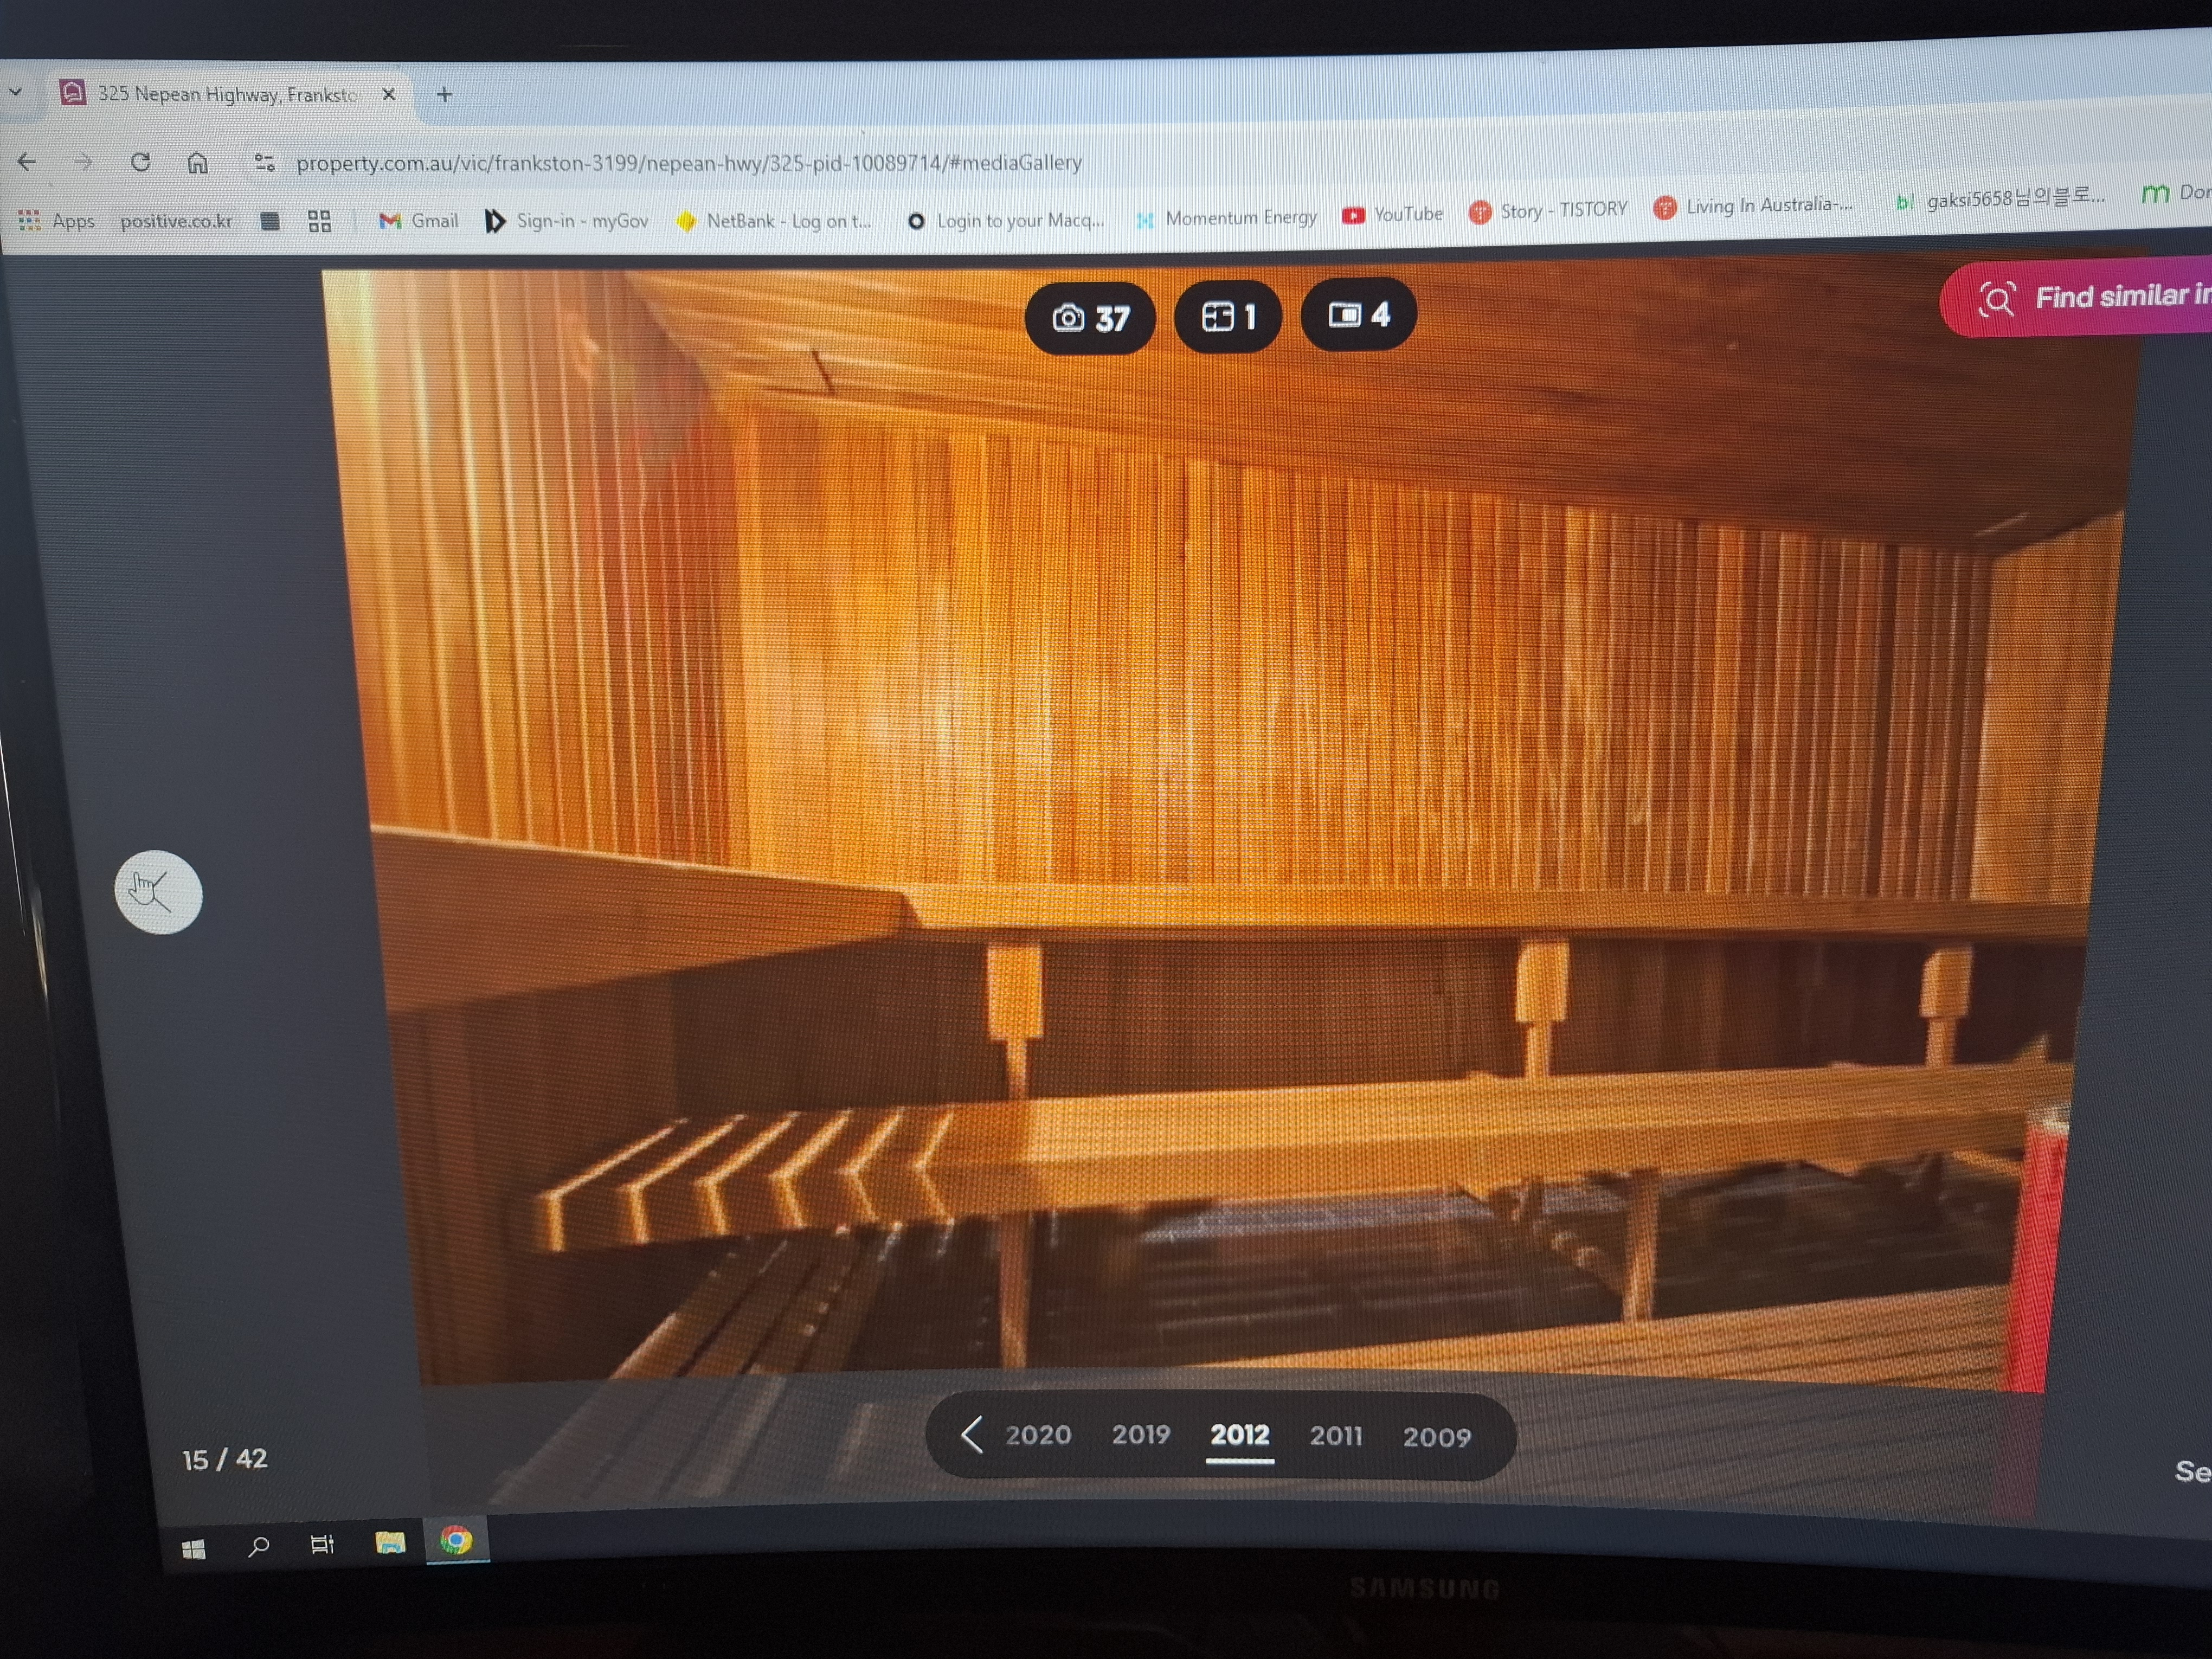Screen dimensions: 2212x1659
Task: Open tab search dropdown arrow
Action: 15,92
